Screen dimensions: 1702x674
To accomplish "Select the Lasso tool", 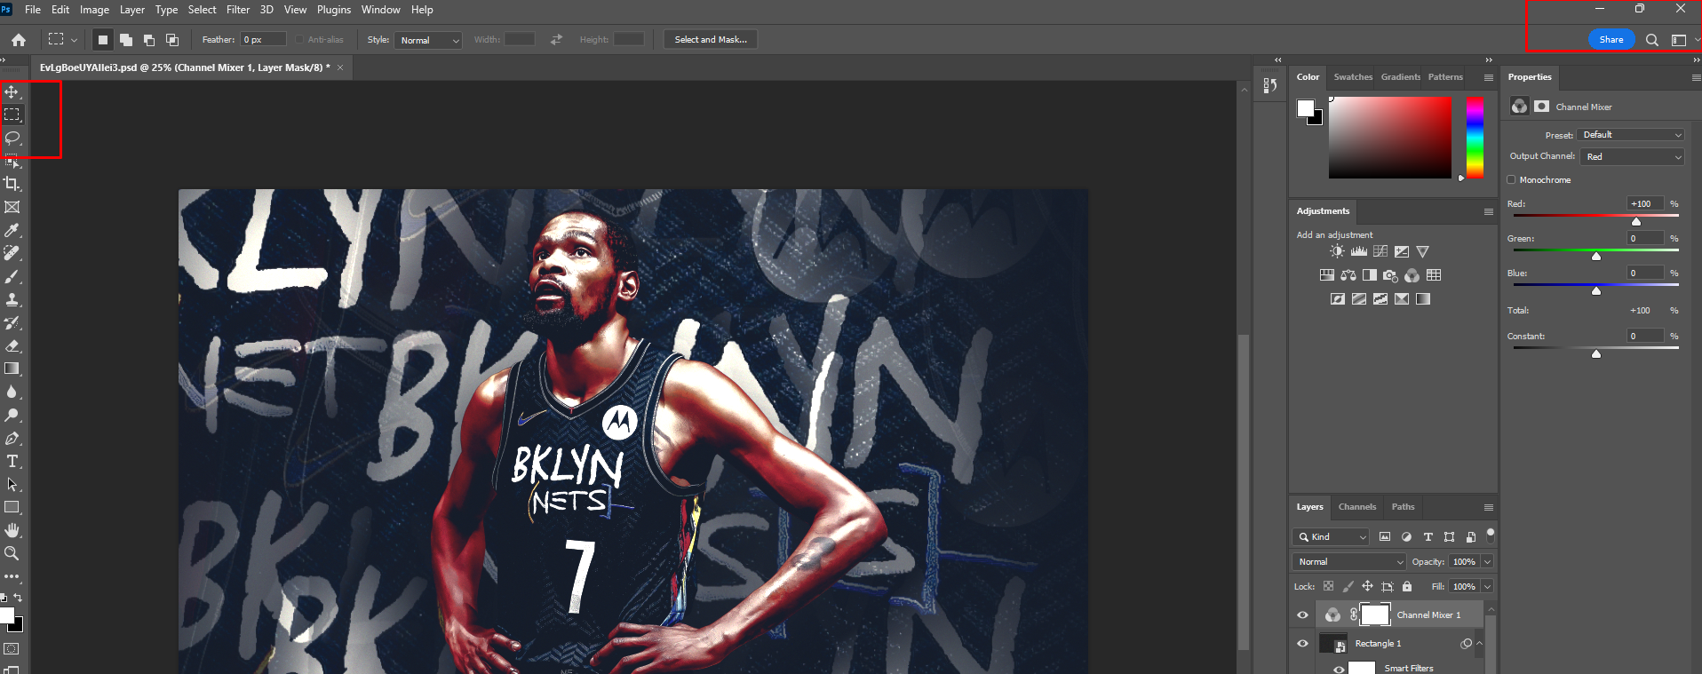I will point(12,139).
